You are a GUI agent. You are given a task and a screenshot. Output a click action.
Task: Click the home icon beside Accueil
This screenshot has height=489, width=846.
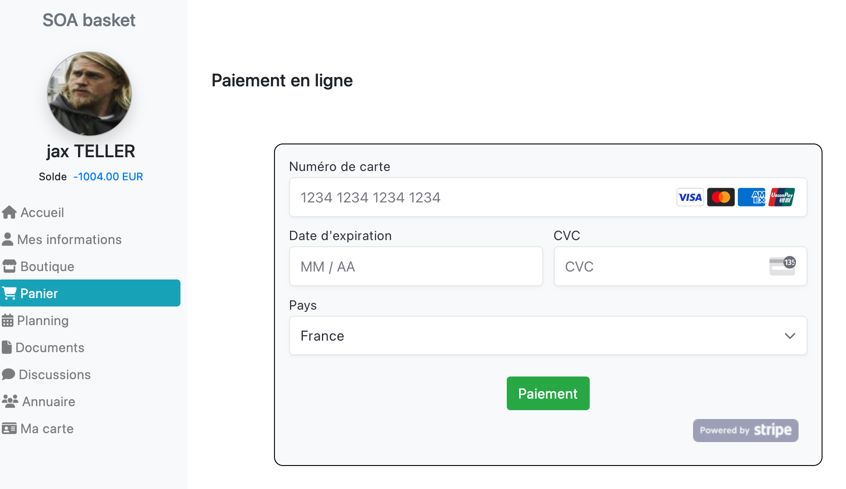point(9,213)
